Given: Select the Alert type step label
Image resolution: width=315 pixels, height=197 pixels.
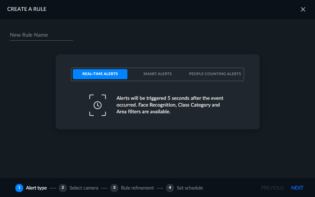Looking at the screenshot, I should click(x=36, y=188).
